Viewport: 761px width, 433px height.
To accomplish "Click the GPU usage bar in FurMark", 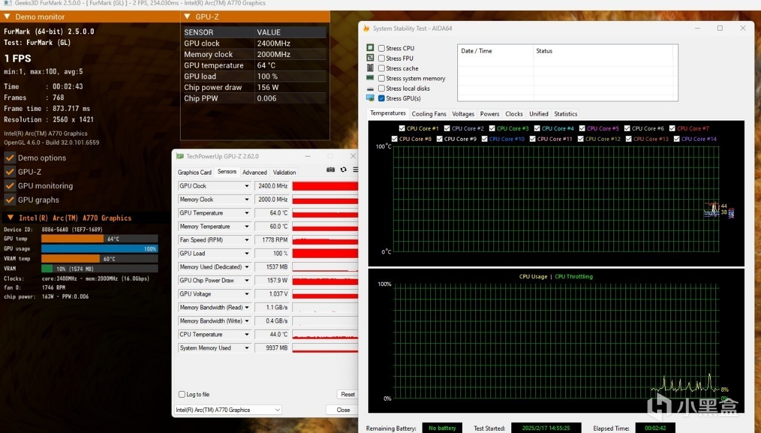I will click(x=100, y=249).
